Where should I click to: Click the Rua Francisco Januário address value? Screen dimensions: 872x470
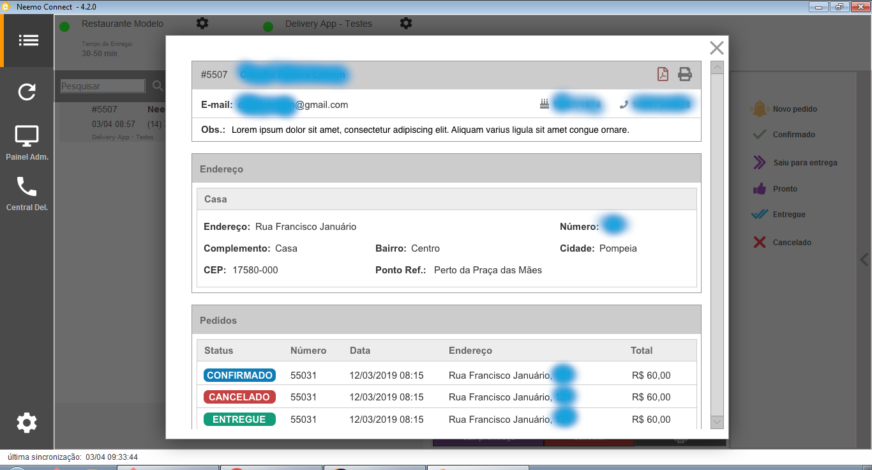coord(306,227)
